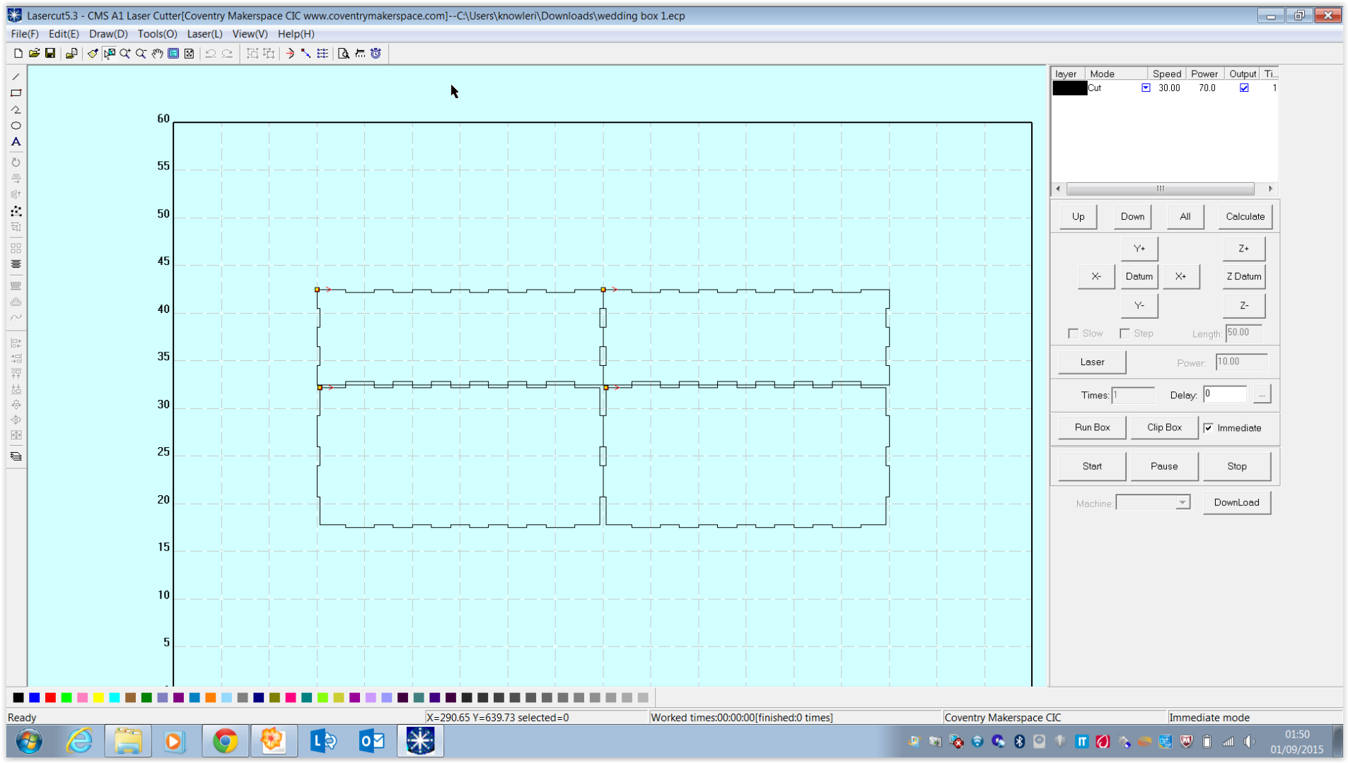Select the Ellipse drawing tool
Image resolution: width=1348 pixels, height=763 pixels.
click(x=16, y=126)
